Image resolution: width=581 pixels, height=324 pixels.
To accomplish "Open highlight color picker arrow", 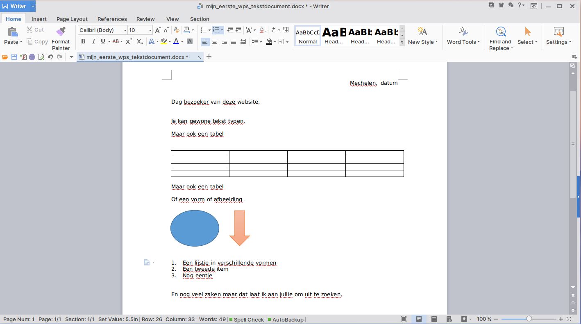I will [x=170, y=42].
